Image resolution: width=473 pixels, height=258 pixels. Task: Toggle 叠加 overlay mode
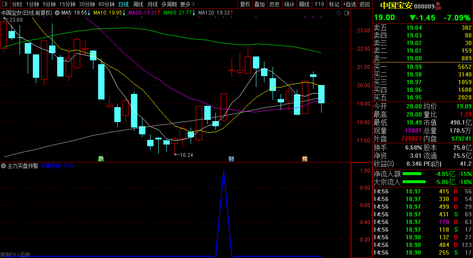coord(259,4)
